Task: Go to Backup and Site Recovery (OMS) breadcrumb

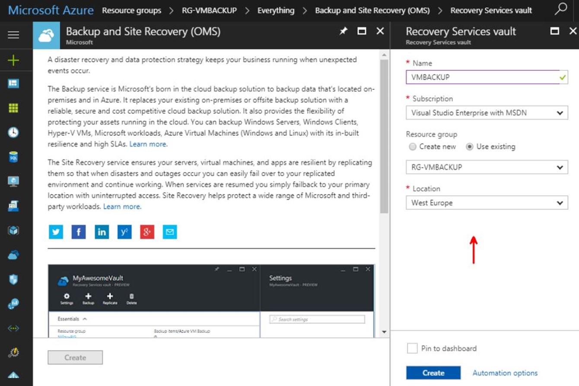Action: (372, 10)
